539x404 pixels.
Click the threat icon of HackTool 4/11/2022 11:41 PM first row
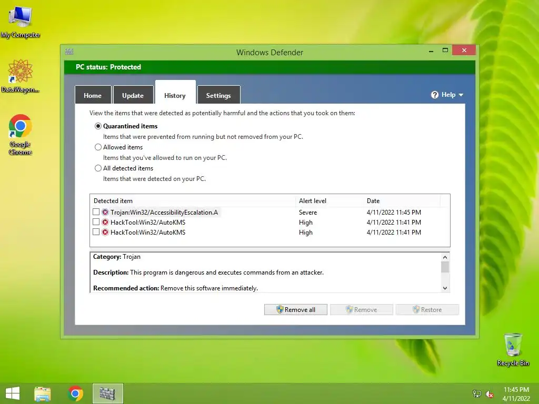[105, 223]
